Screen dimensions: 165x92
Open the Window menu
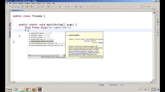(48, 3)
